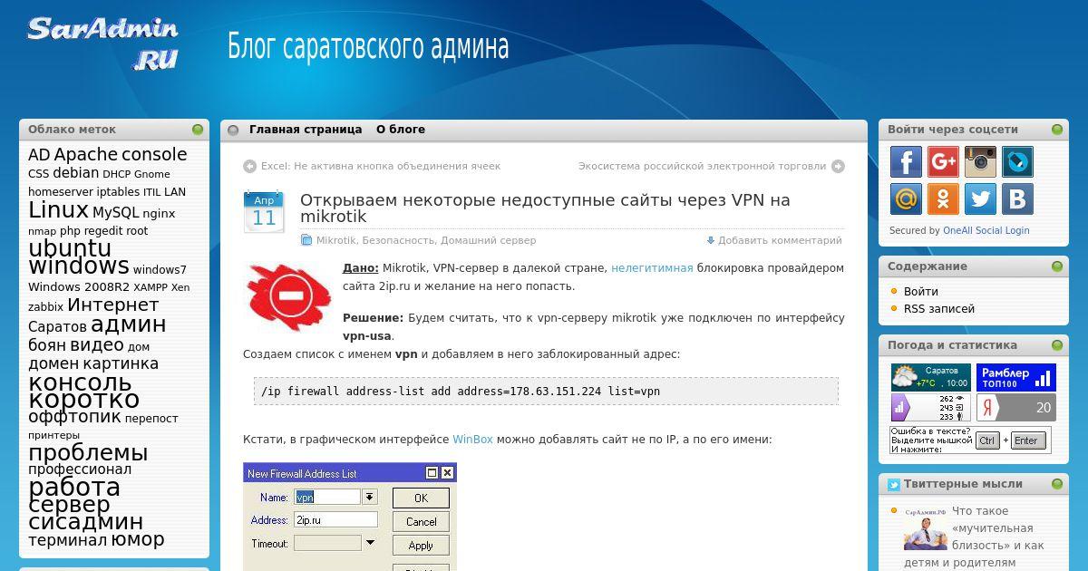
Task: Click the Address field containing 2ip.ru
Action: click(335, 520)
